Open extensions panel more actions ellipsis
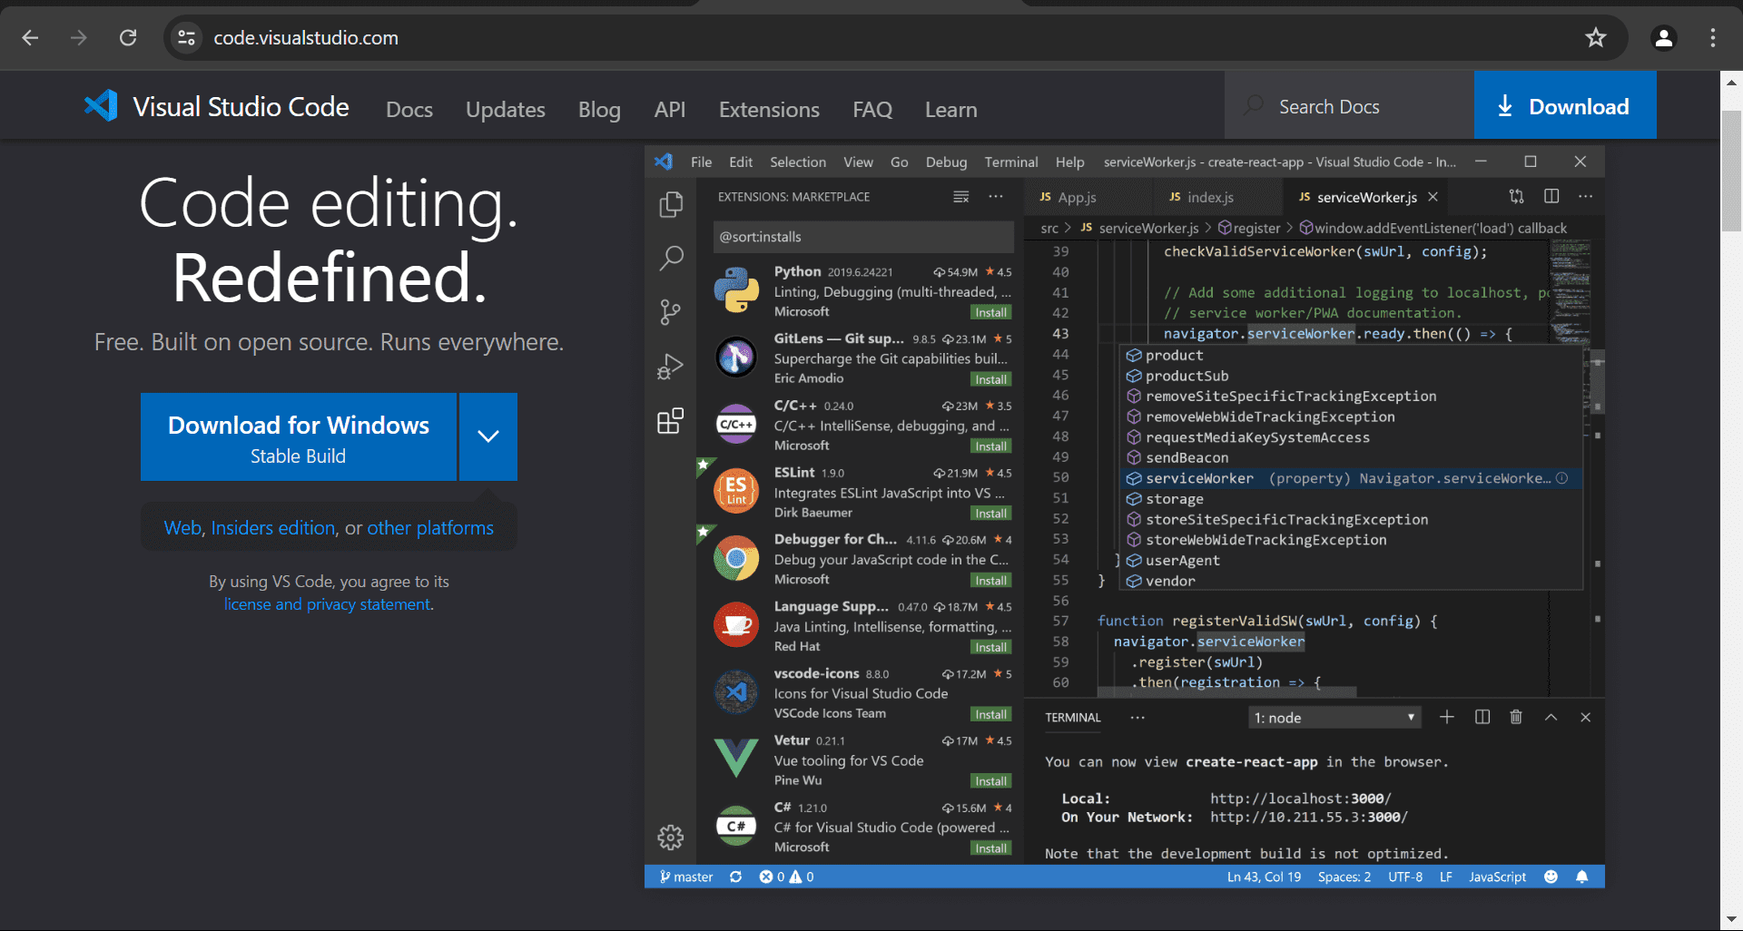This screenshot has height=931, width=1743. coord(996,197)
